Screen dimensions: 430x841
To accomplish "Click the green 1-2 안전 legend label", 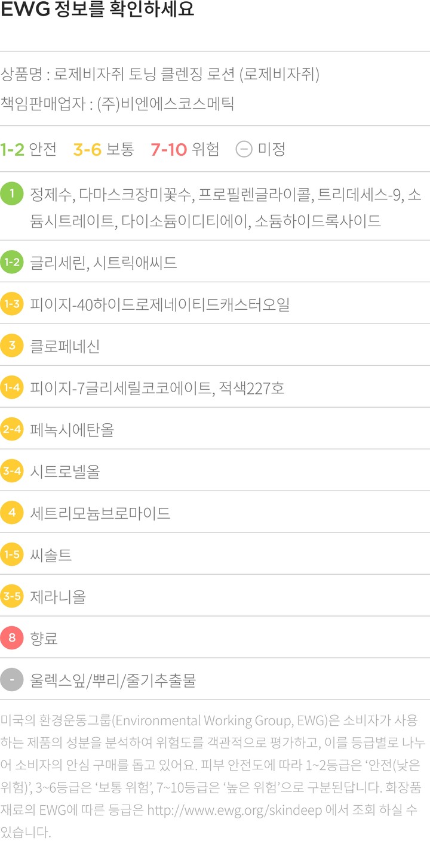I will point(29,149).
